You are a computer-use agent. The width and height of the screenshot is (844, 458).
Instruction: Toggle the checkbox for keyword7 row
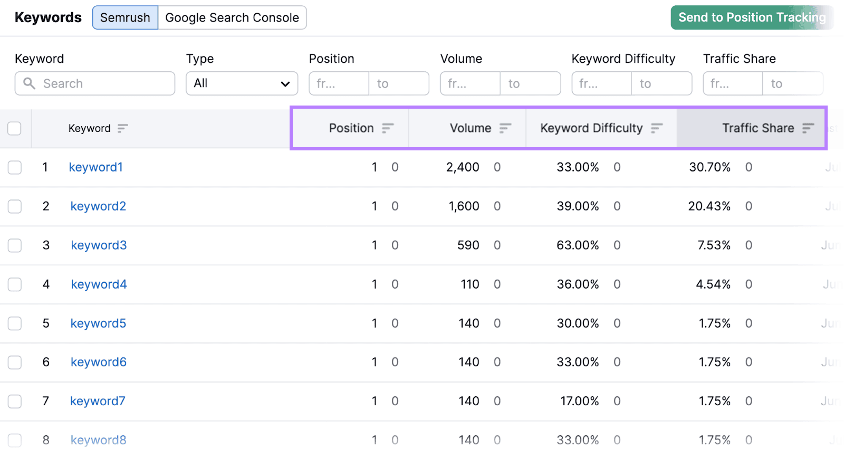[x=15, y=402]
